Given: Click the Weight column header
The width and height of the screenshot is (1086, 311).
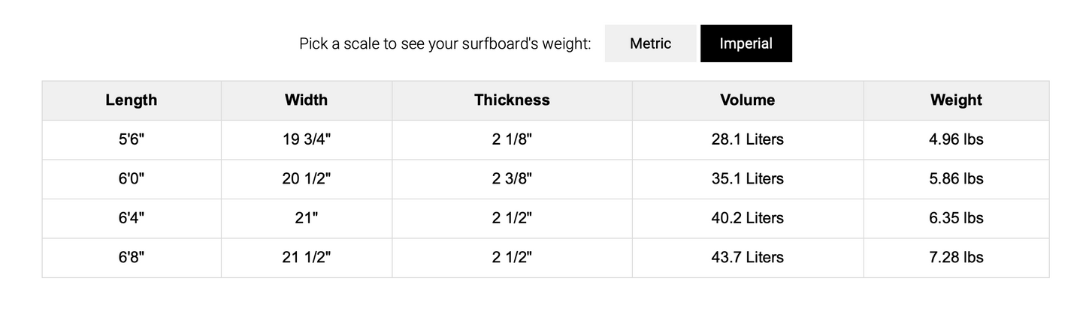Looking at the screenshot, I should 956,100.
